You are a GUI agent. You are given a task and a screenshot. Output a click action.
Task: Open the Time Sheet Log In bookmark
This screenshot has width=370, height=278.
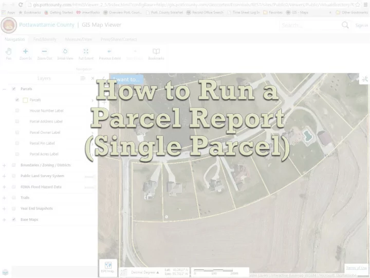243,12
